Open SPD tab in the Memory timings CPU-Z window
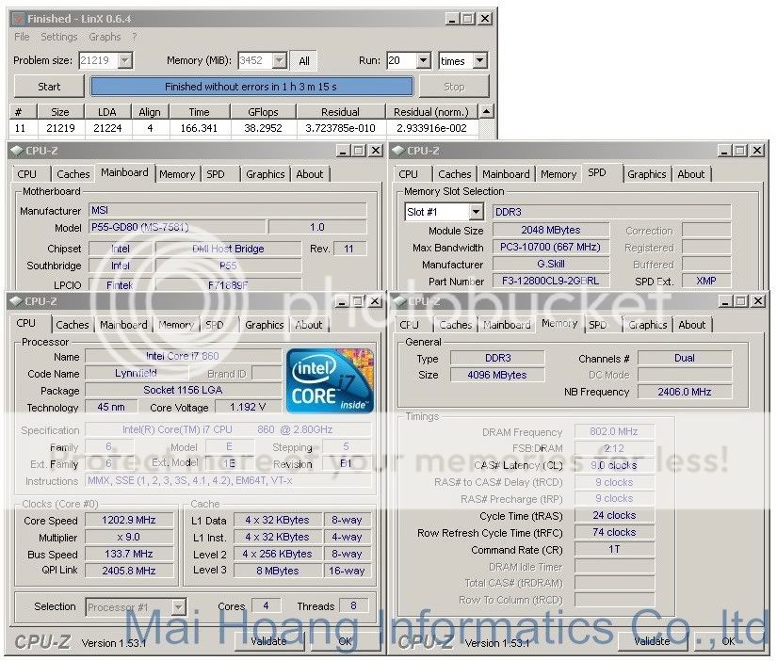 [598, 325]
